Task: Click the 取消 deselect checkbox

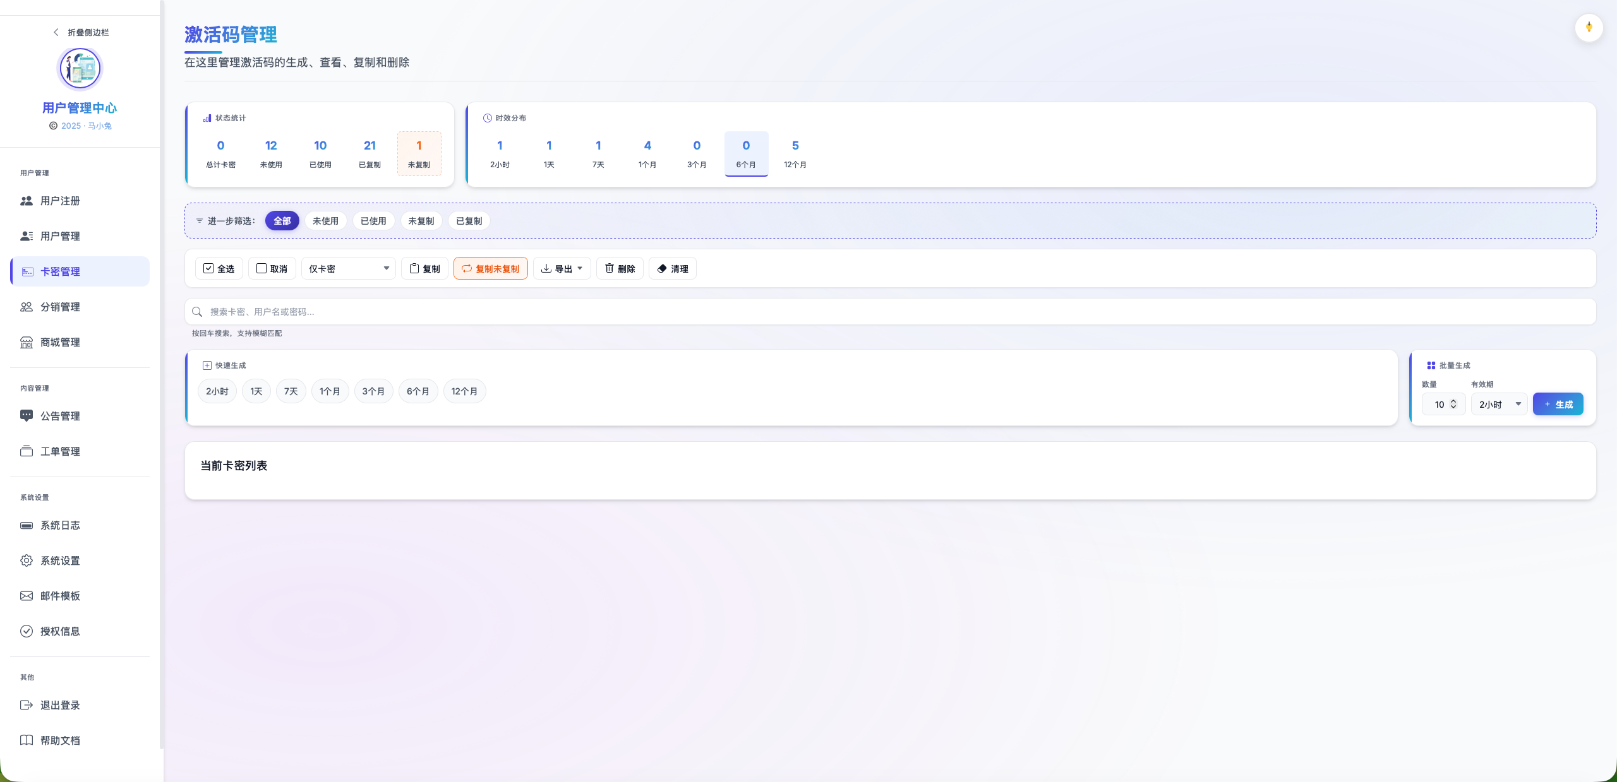Action: tap(272, 269)
